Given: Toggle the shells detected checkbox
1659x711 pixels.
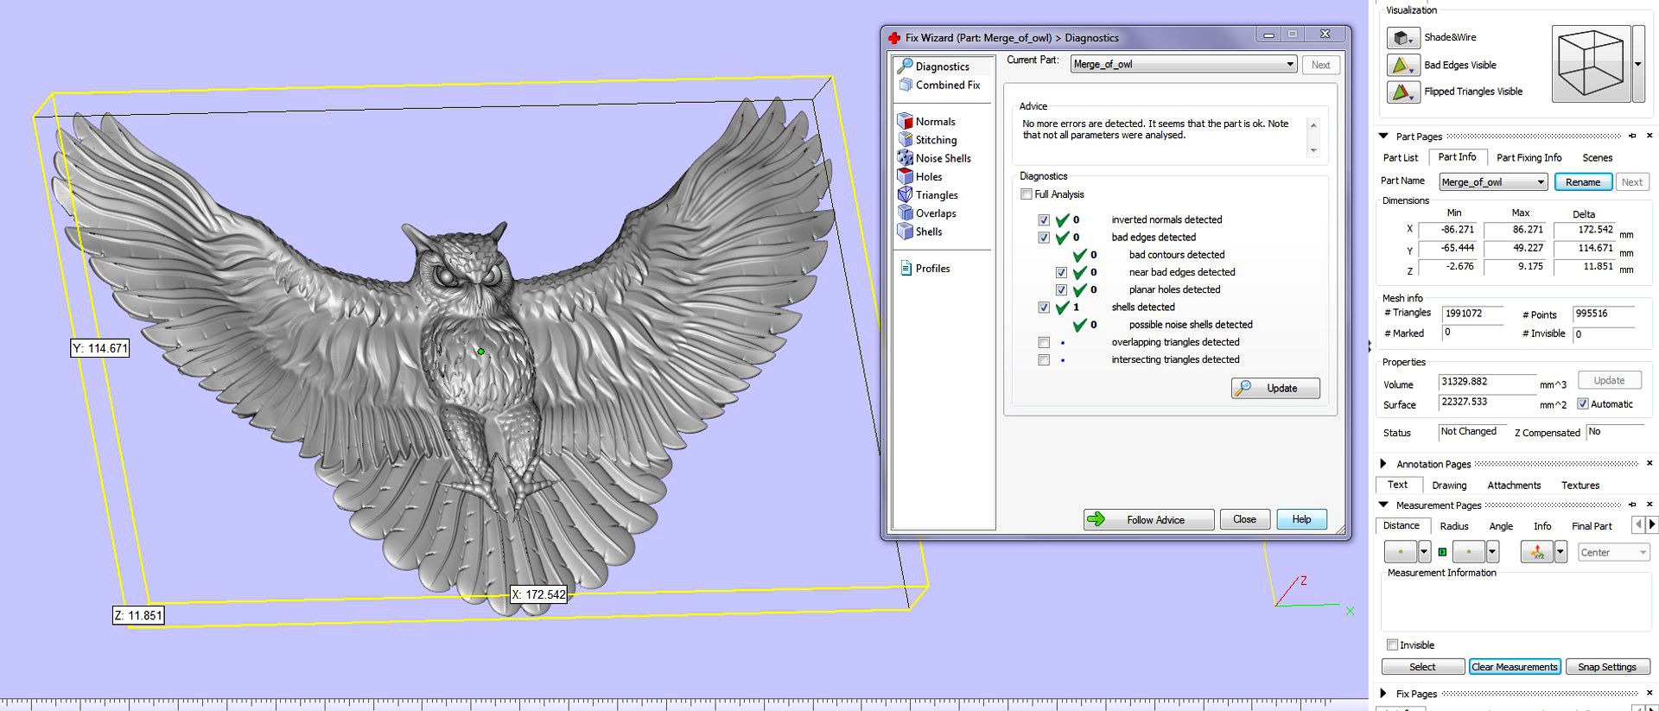Looking at the screenshot, I should point(1044,308).
